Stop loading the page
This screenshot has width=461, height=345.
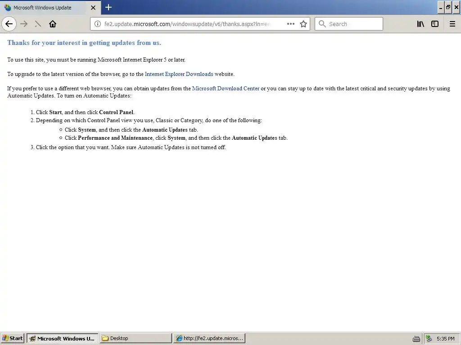(x=38, y=24)
